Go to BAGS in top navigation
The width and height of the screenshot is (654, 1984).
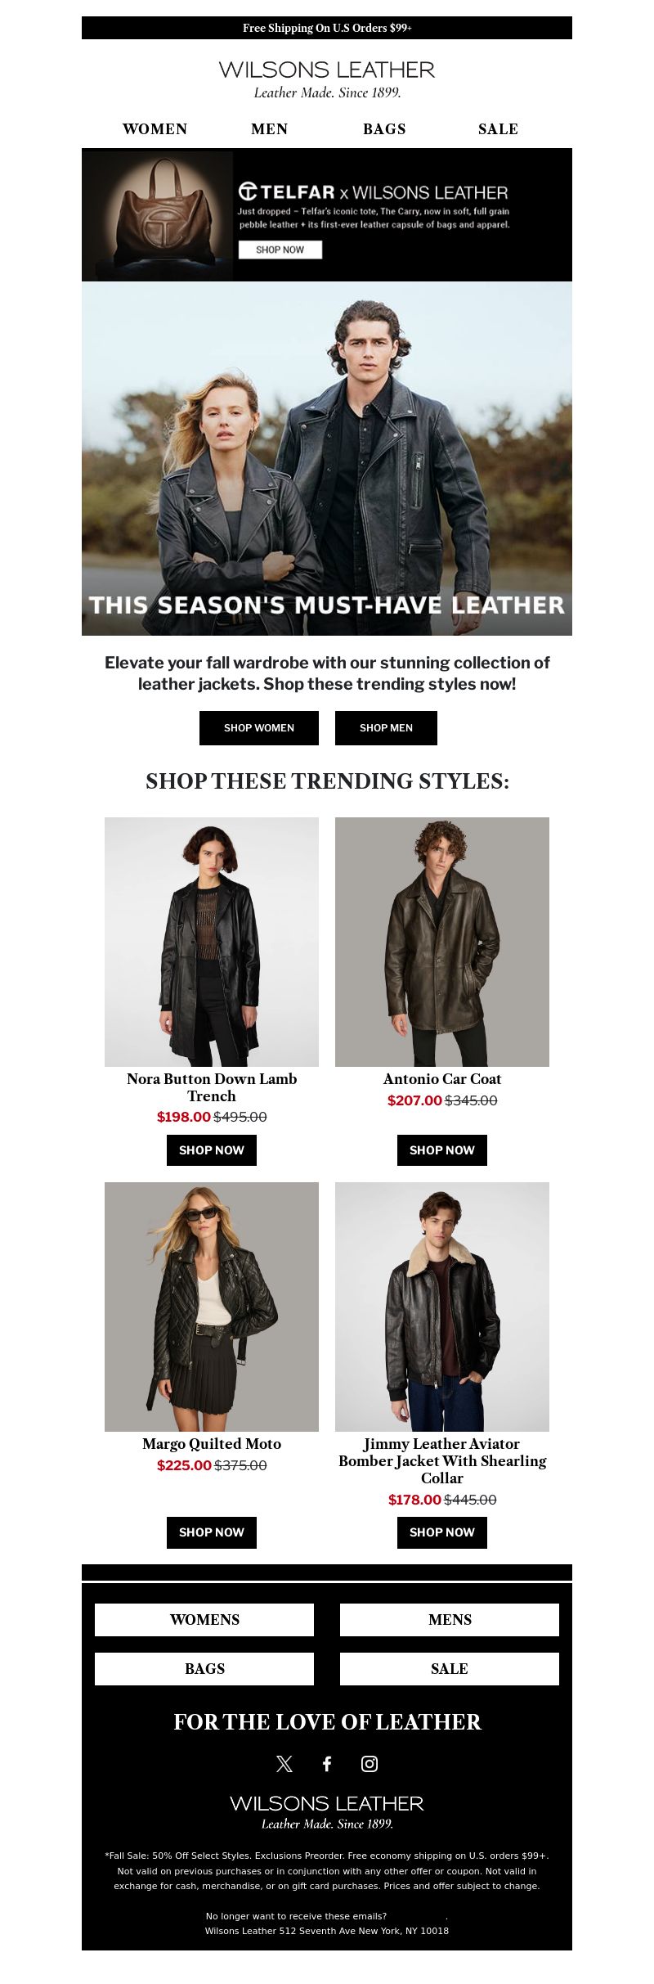[x=384, y=129]
